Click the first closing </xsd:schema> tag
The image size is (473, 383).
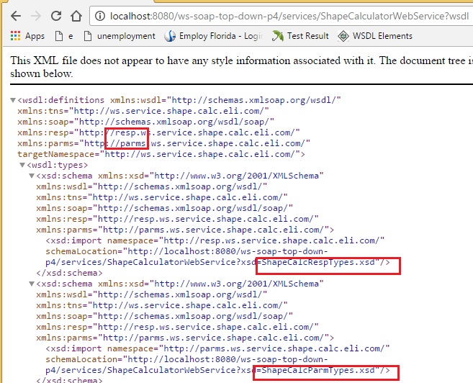coord(69,273)
